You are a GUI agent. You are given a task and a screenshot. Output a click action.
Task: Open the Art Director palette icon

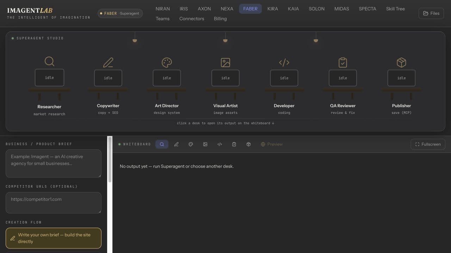coord(167,63)
